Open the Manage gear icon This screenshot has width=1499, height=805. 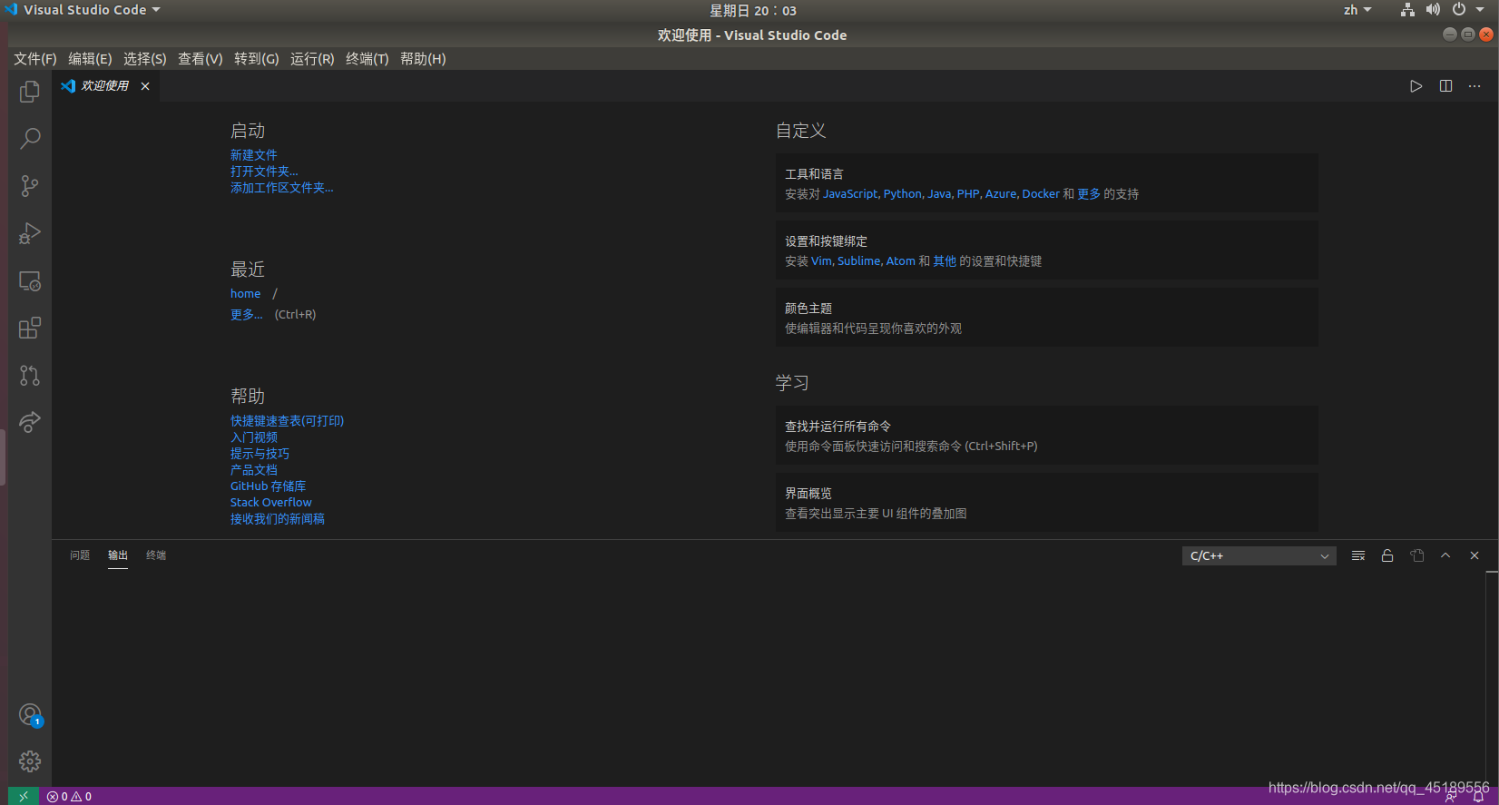pyautogui.click(x=30, y=761)
